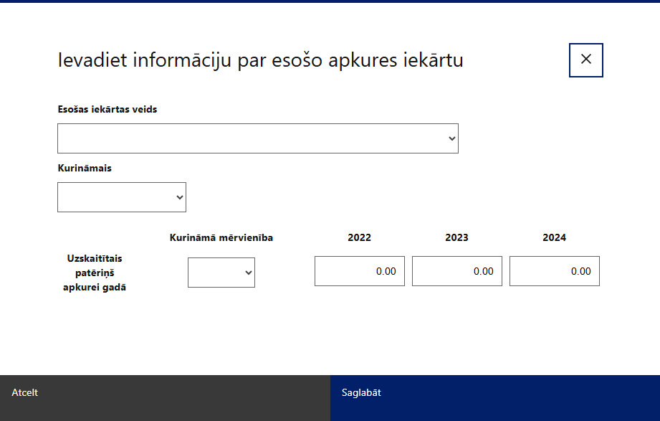Click the 'Kurināmā mērvienība' column header

pos(221,237)
